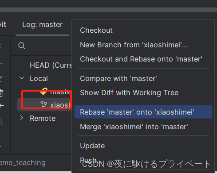
Task: Collapse the Local branches node
Action: [x=22, y=78]
